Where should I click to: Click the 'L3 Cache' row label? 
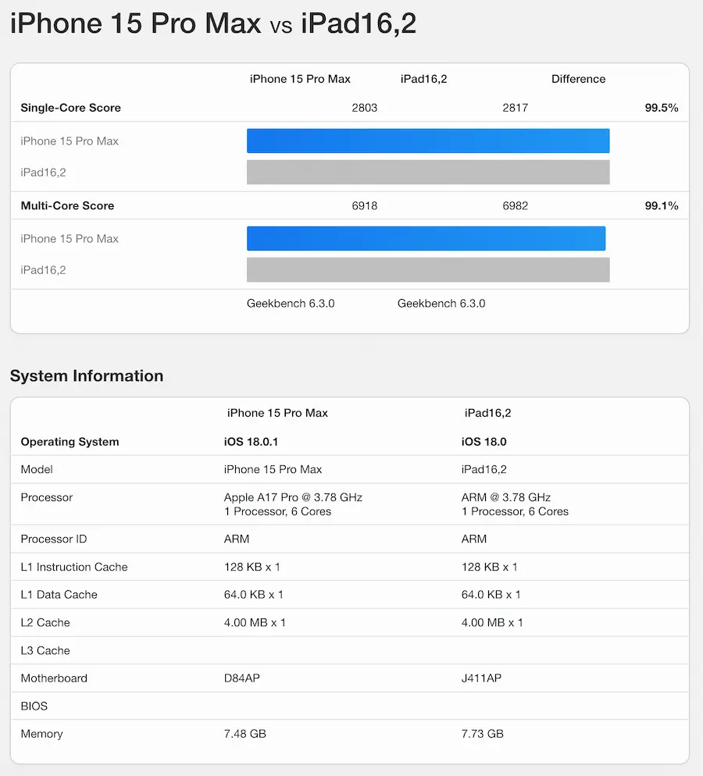coord(45,651)
